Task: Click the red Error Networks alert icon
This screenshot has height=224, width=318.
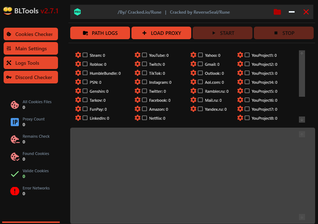Action: pyautogui.click(x=15, y=191)
